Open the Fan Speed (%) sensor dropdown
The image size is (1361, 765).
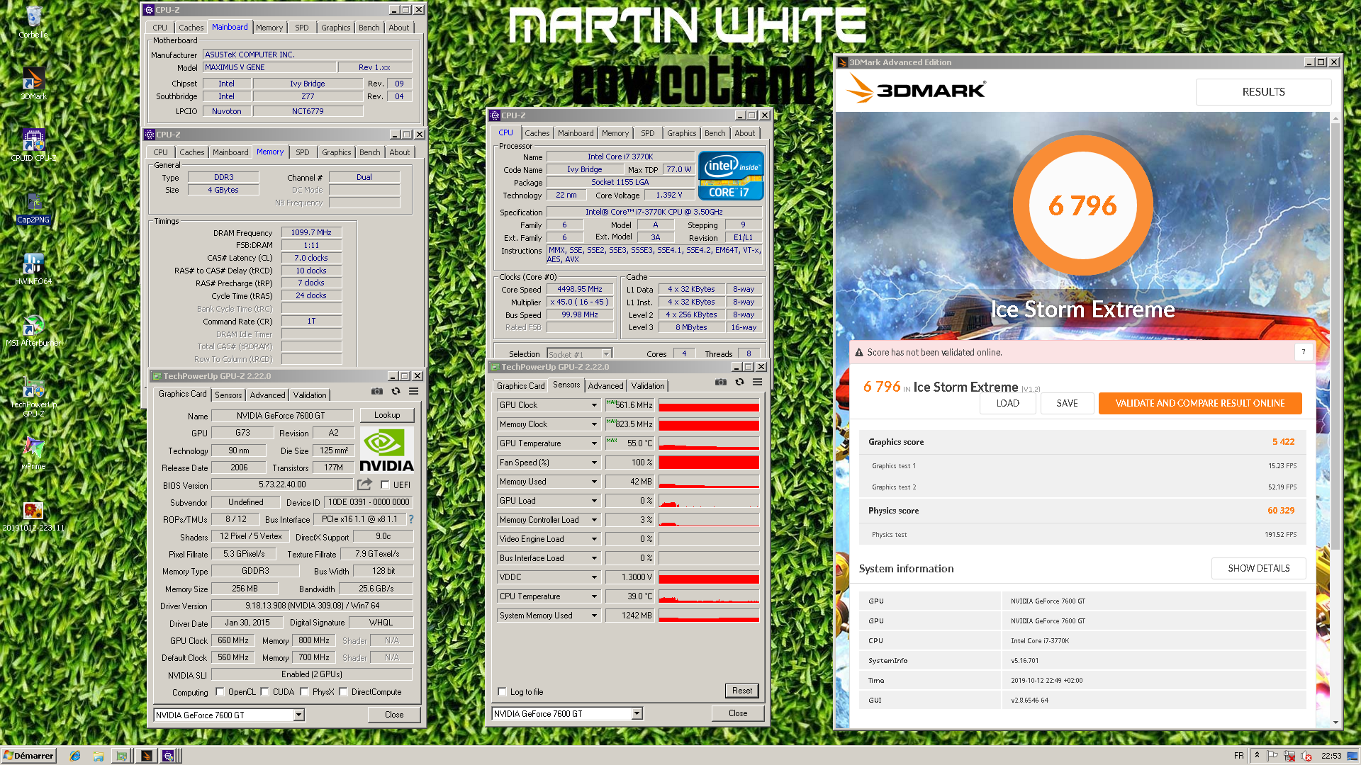pyautogui.click(x=594, y=463)
